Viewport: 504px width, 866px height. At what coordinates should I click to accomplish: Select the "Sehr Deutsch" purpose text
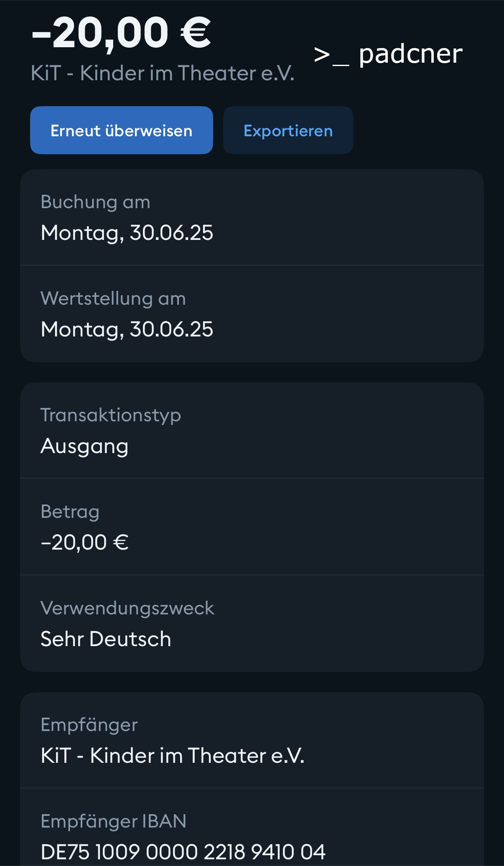106,639
